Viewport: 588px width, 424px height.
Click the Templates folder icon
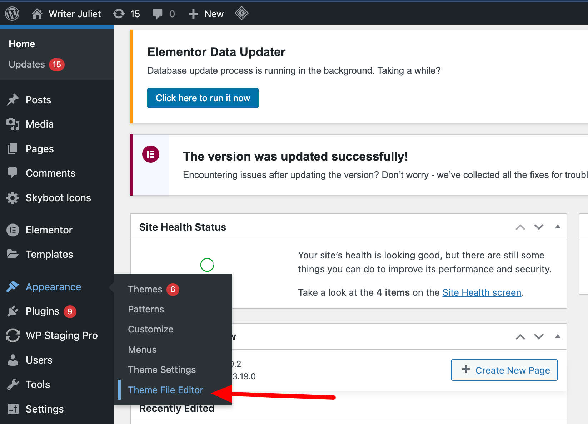click(x=13, y=254)
